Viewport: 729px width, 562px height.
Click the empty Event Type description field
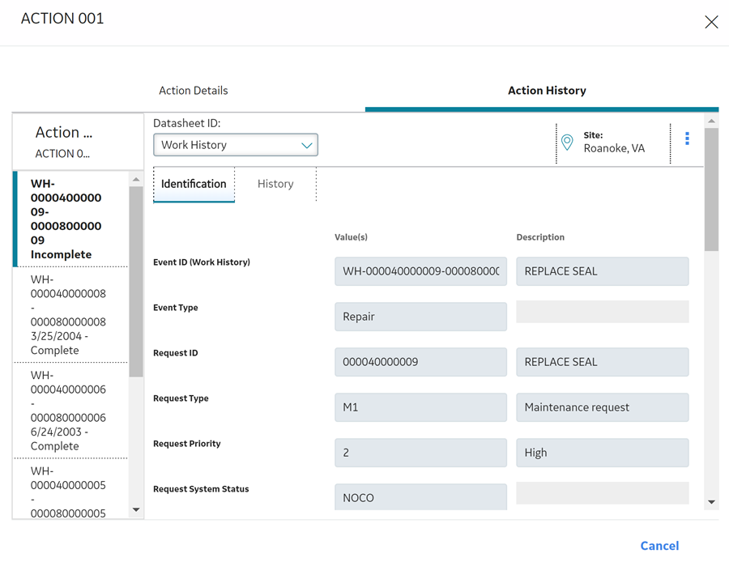(x=603, y=312)
